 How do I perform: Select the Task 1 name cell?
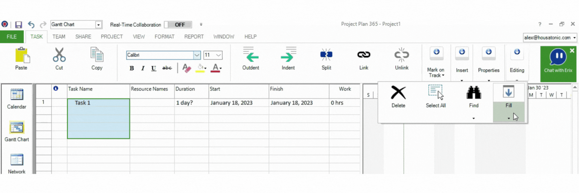coord(98,103)
